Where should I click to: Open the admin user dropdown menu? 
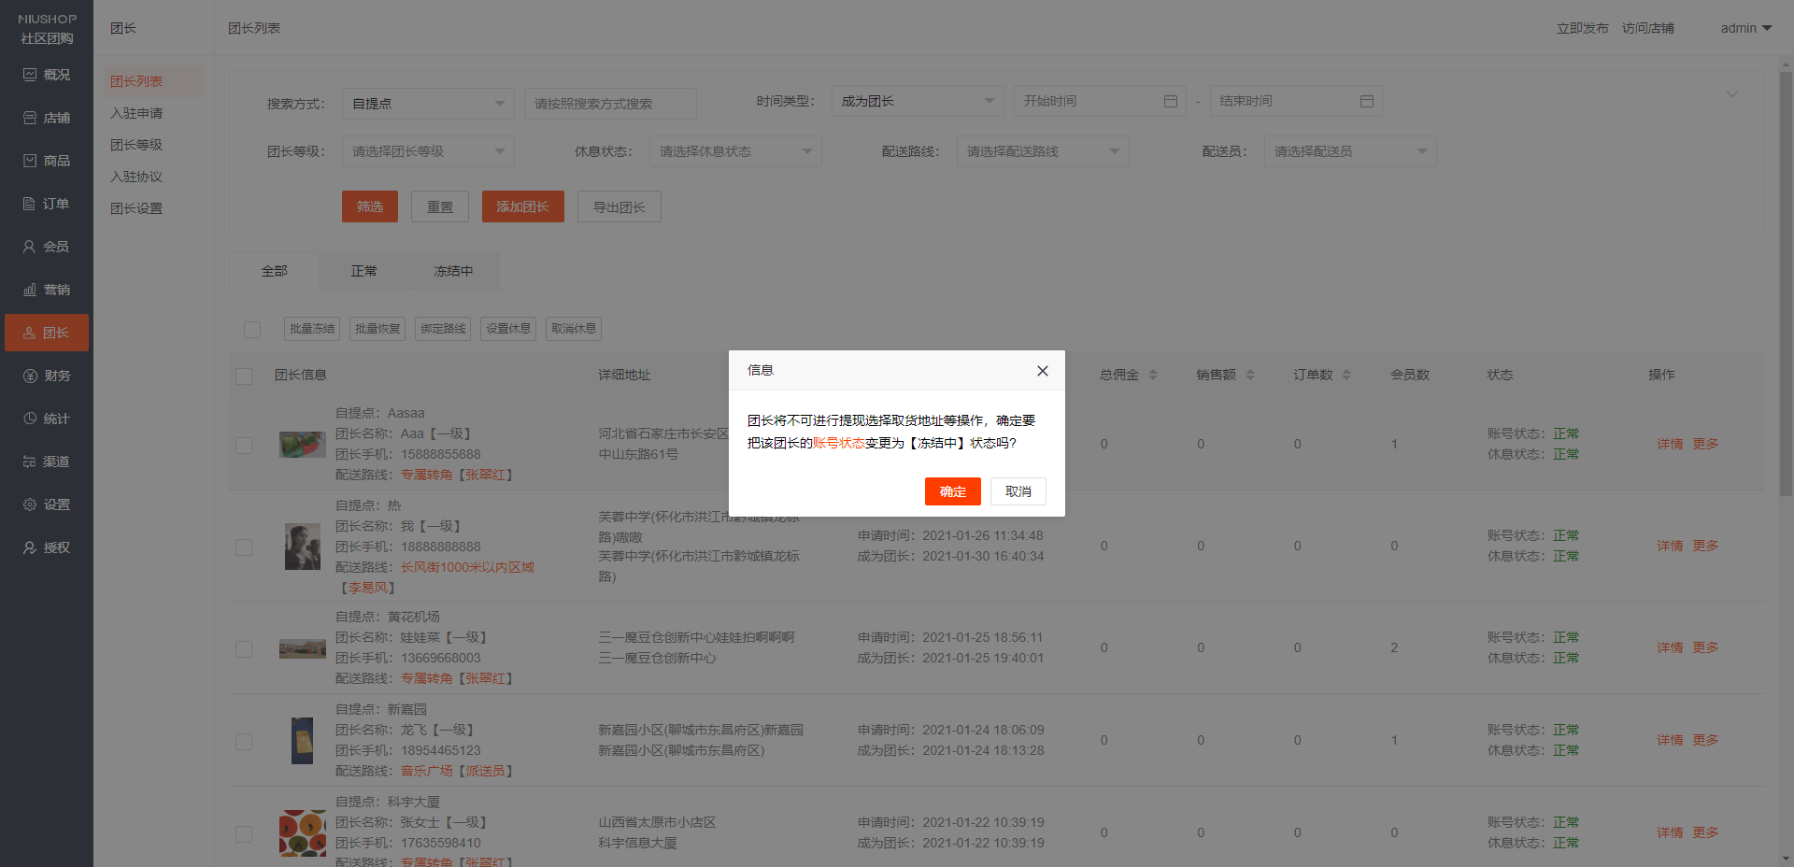(1745, 28)
